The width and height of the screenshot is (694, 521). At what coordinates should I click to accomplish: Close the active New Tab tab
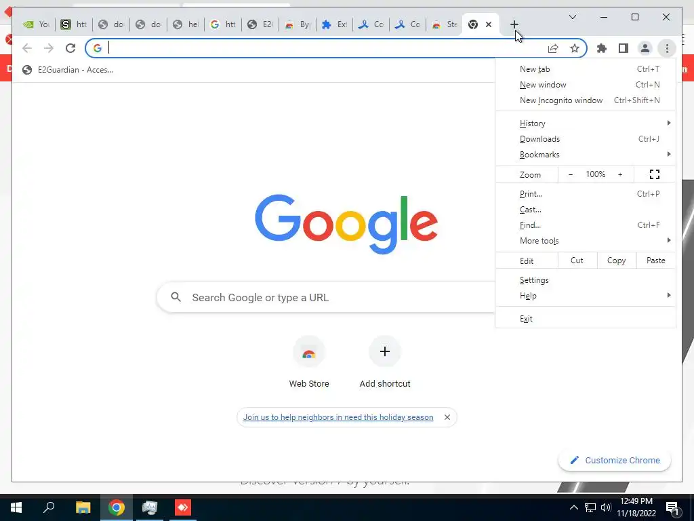(x=489, y=24)
